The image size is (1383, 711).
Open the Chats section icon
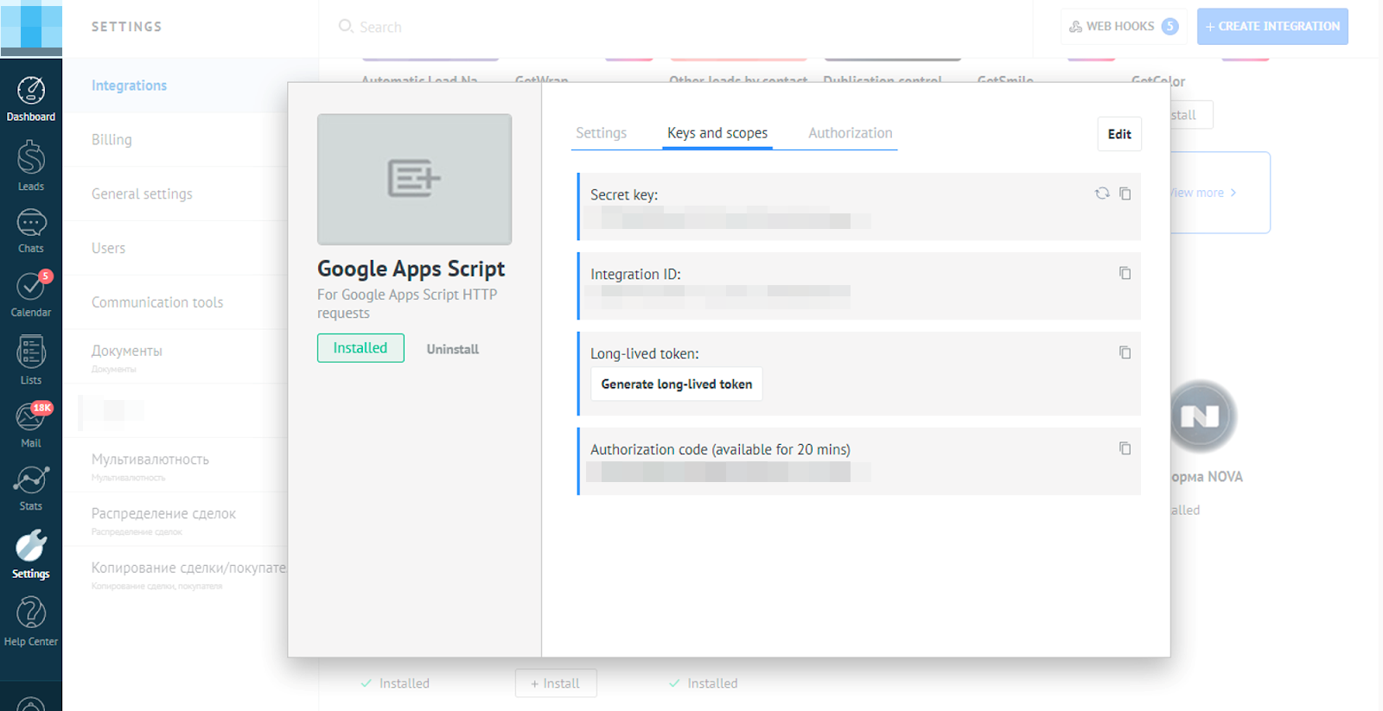(31, 231)
